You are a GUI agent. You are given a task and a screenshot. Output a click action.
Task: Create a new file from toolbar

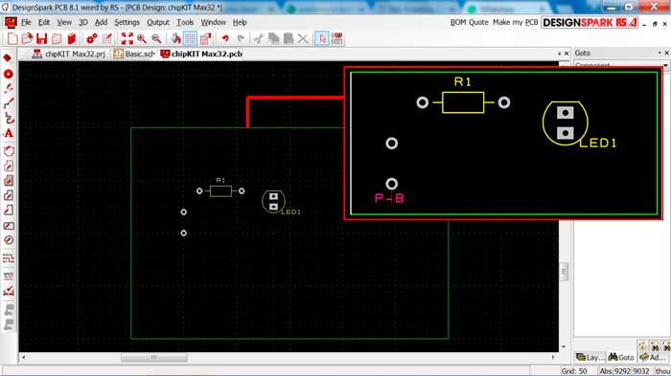12,39
